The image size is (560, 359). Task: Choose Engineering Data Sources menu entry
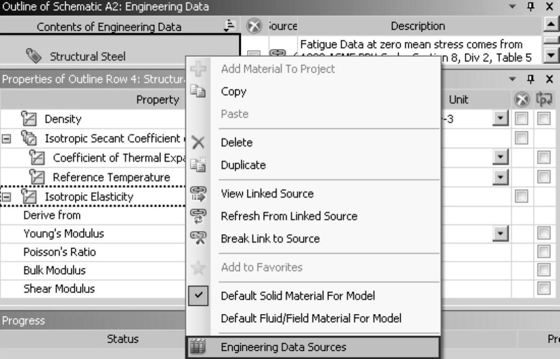click(283, 347)
